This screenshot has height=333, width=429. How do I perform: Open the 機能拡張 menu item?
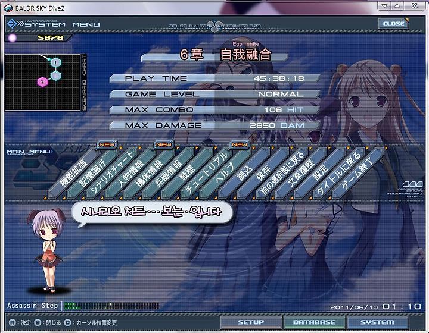(x=72, y=174)
